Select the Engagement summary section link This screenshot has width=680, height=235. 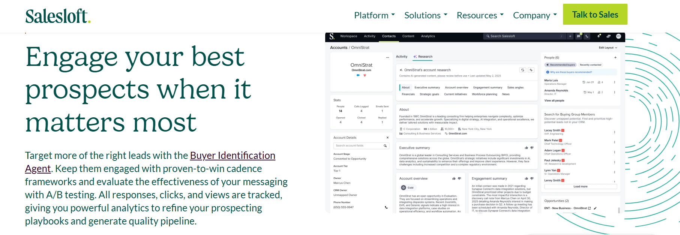point(488,88)
